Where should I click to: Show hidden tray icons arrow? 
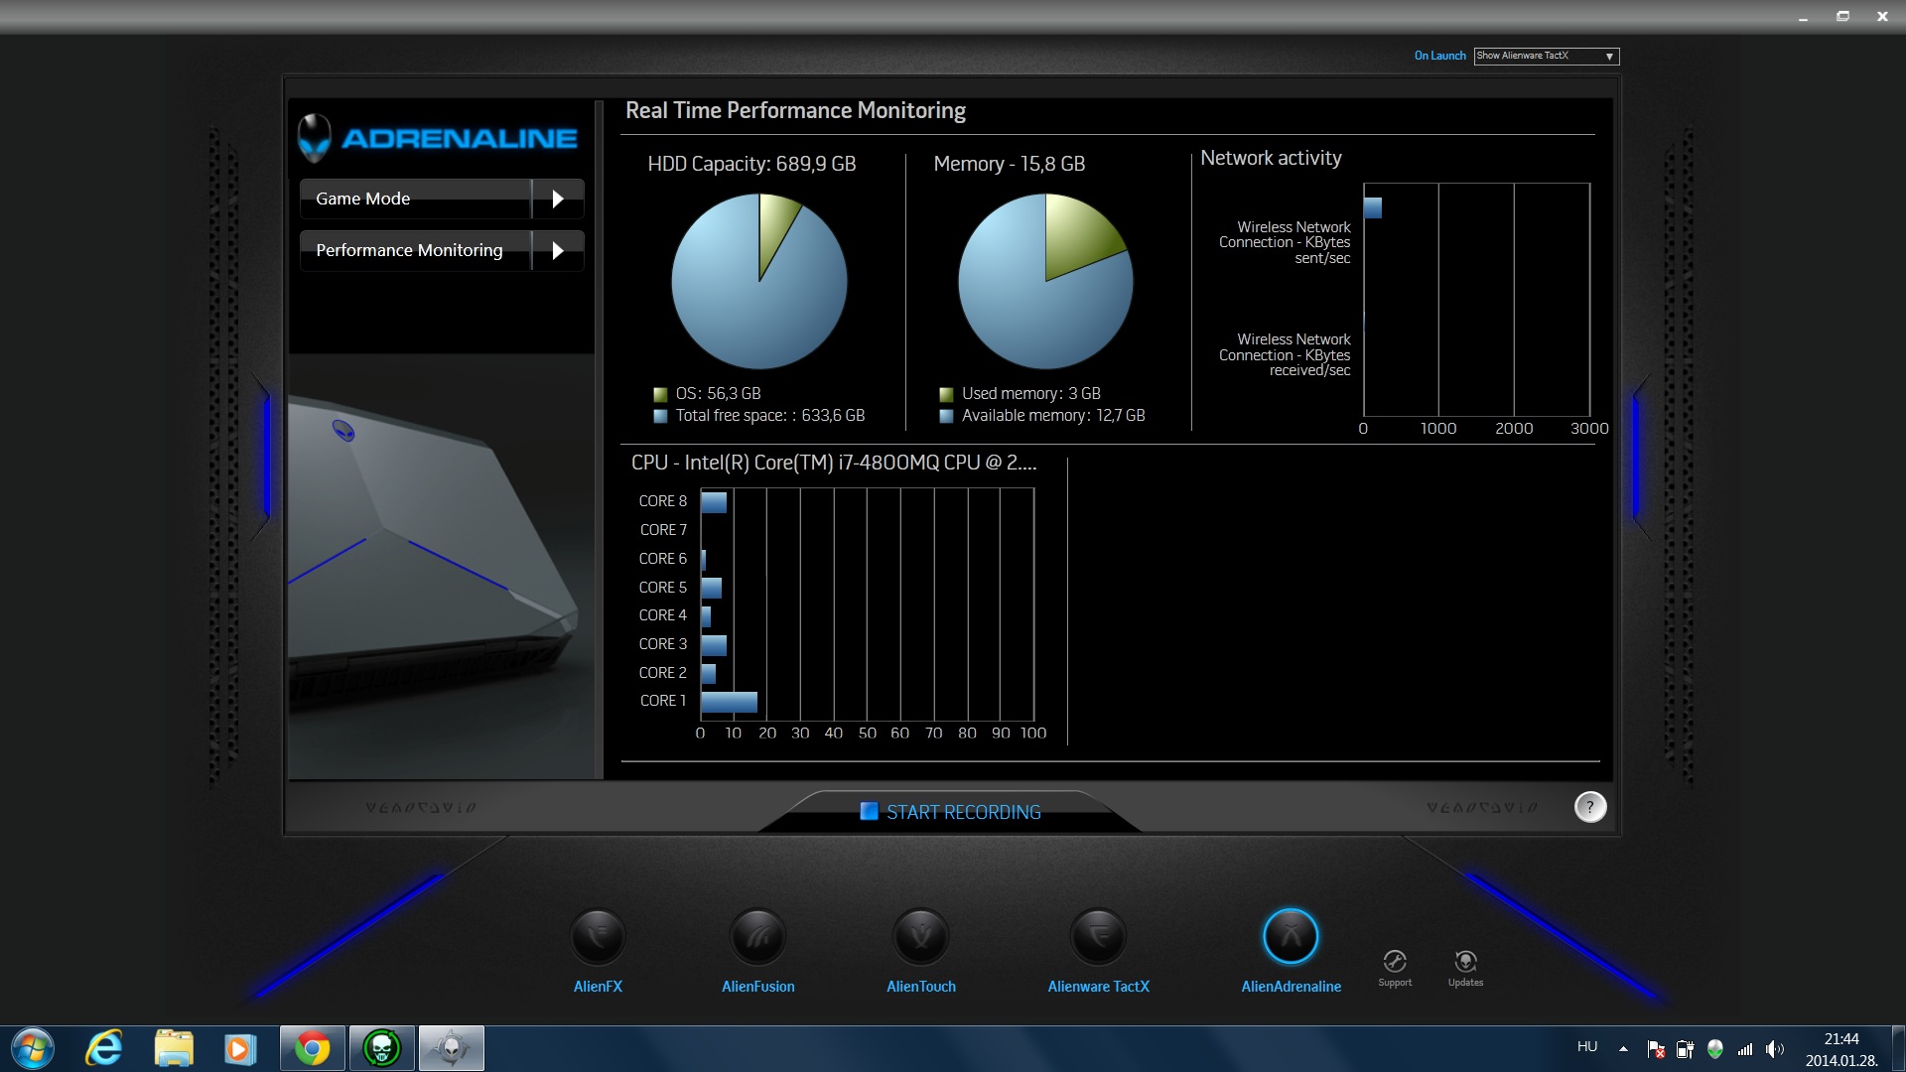pos(1623,1048)
